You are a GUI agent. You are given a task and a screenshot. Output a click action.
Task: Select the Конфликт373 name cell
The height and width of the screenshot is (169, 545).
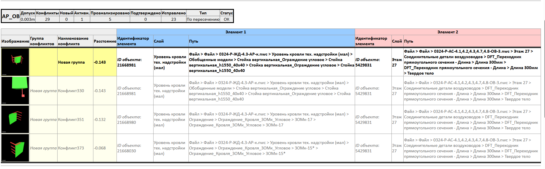coord(75,148)
